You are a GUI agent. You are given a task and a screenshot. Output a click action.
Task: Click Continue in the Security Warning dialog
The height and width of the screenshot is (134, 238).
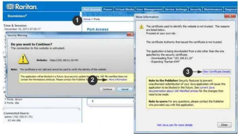(107, 89)
